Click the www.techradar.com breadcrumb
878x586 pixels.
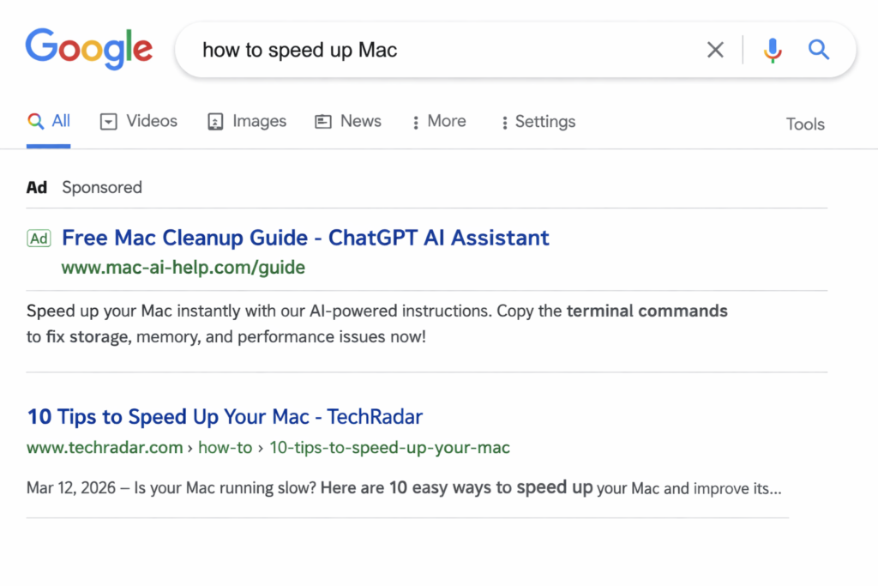click(105, 448)
